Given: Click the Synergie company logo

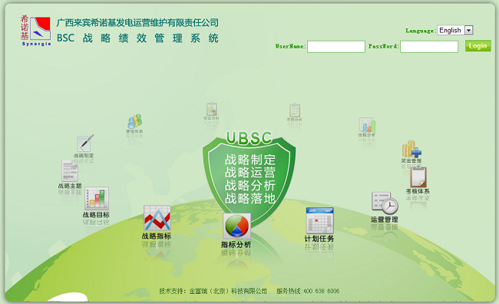Looking at the screenshot, I should click(35, 30).
